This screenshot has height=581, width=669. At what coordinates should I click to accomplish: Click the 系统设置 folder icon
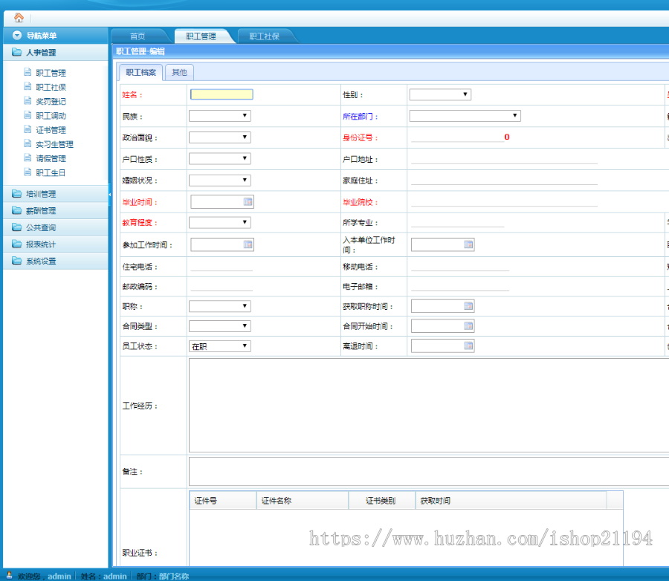click(x=16, y=261)
